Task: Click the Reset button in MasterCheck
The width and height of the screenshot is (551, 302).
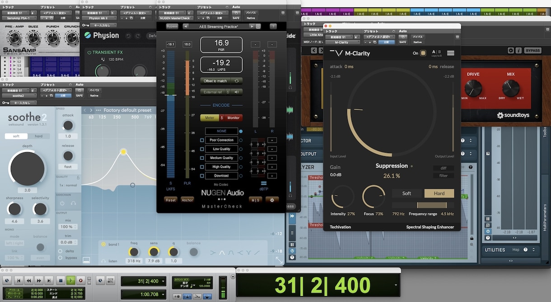Action: 171,200
